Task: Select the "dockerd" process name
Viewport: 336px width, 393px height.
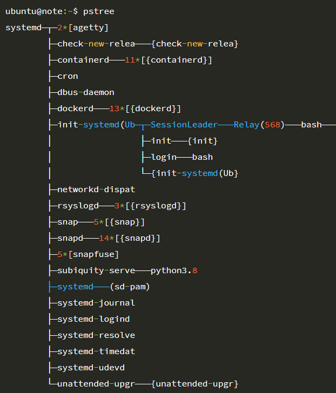Action: [x=76, y=109]
